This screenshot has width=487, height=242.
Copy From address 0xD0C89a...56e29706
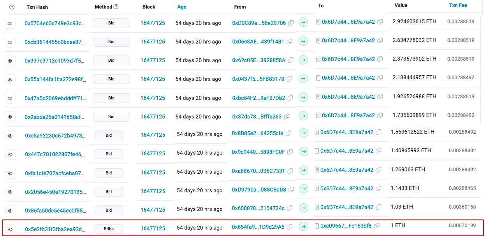[291, 23]
